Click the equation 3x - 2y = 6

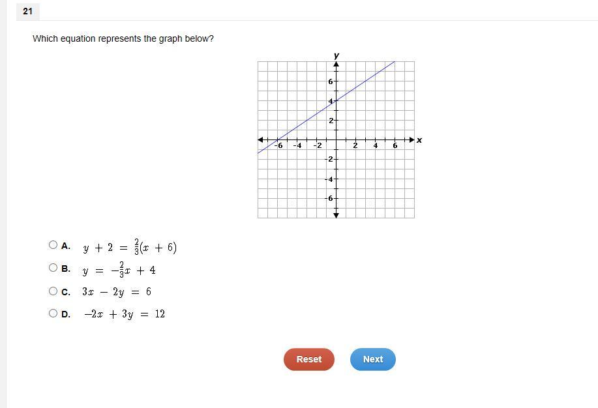tap(117, 292)
